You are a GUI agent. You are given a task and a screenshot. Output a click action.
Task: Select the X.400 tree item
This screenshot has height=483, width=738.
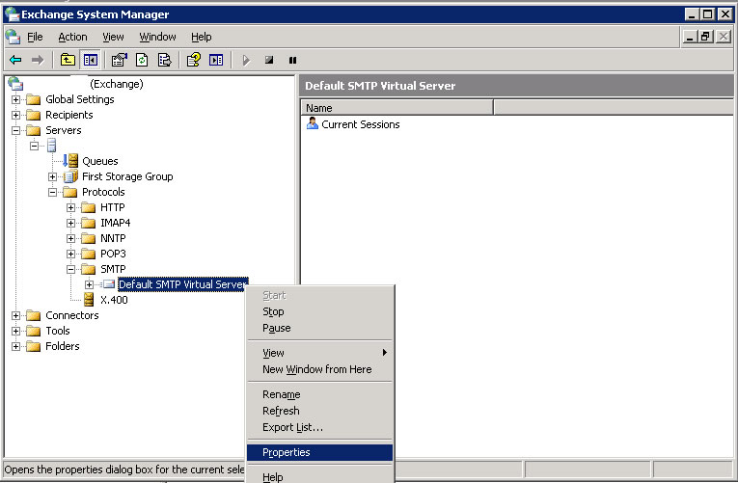114,300
